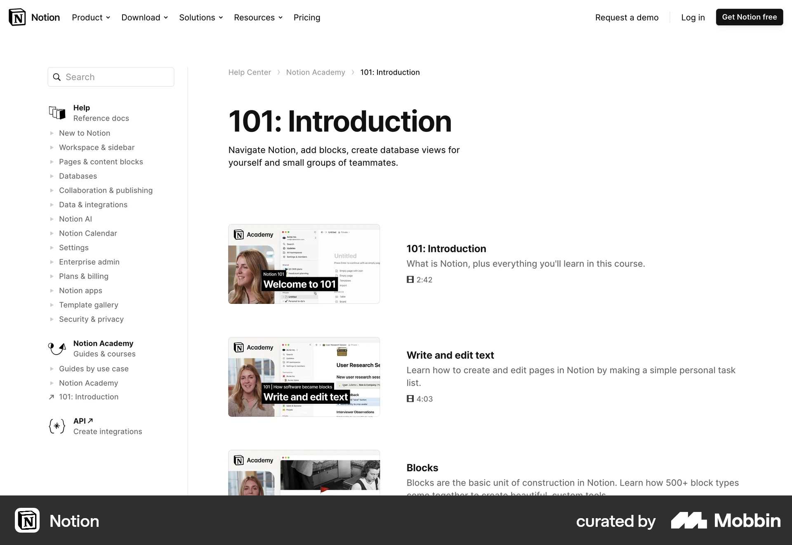The height and width of the screenshot is (545, 792).
Task: Click the search magnifying glass icon
Action: (x=57, y=77)
